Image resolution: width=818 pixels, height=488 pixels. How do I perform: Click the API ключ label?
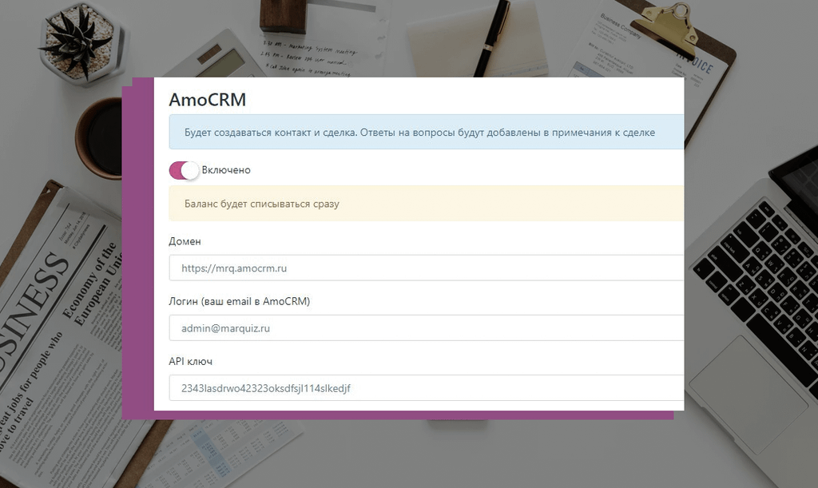tap(190, 361)
